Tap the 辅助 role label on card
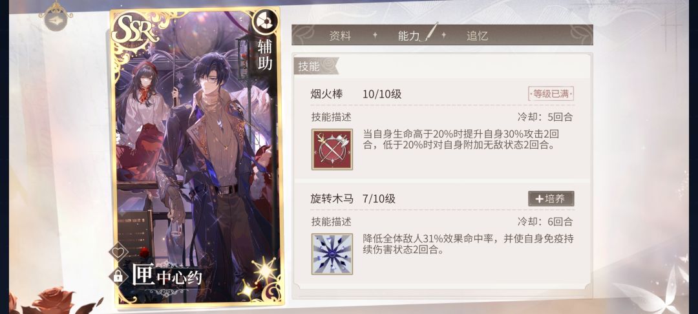 point(265,55)
